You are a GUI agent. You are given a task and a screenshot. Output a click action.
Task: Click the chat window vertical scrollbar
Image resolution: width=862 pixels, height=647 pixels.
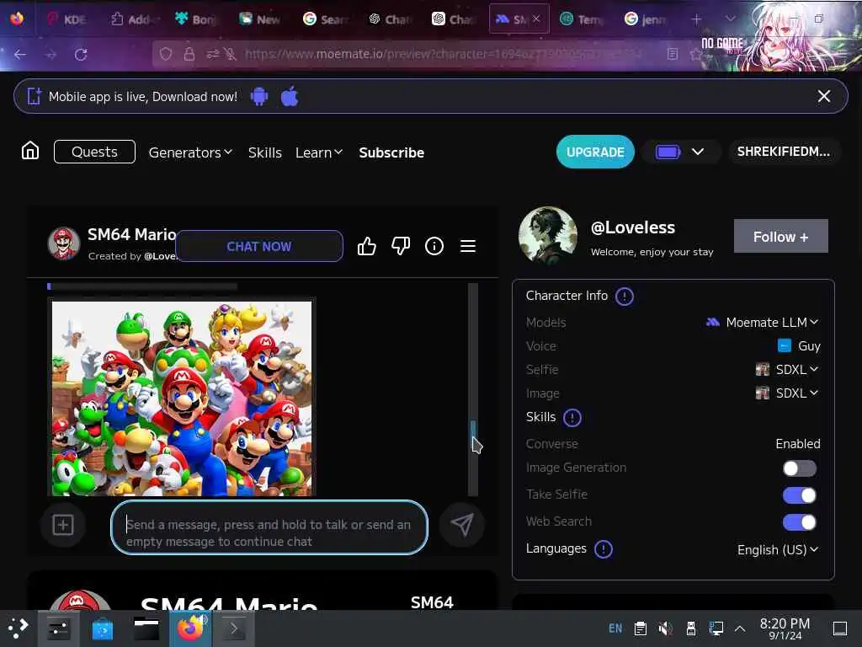(473, 389)
